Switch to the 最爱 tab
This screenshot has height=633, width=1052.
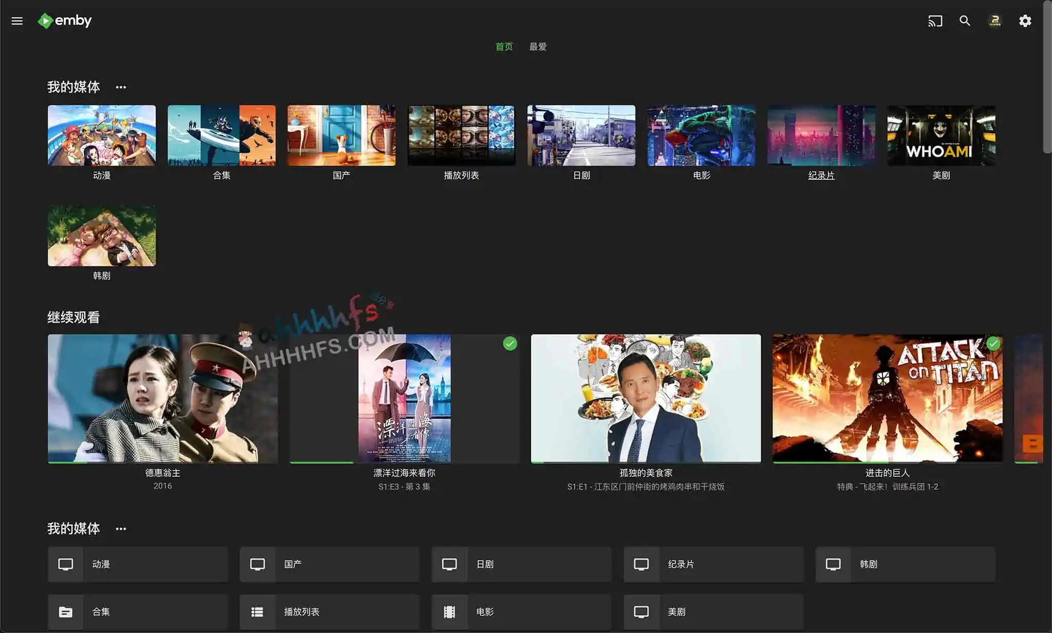click(538, 47)
